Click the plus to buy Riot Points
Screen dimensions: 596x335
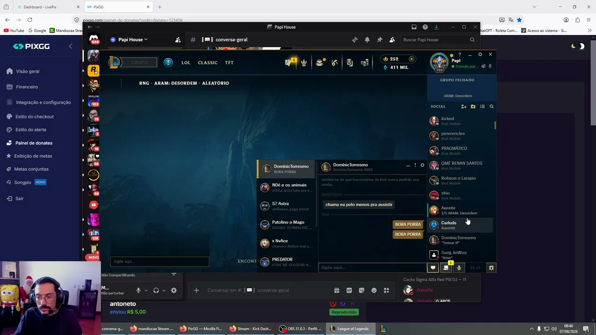tap(411, 59)
